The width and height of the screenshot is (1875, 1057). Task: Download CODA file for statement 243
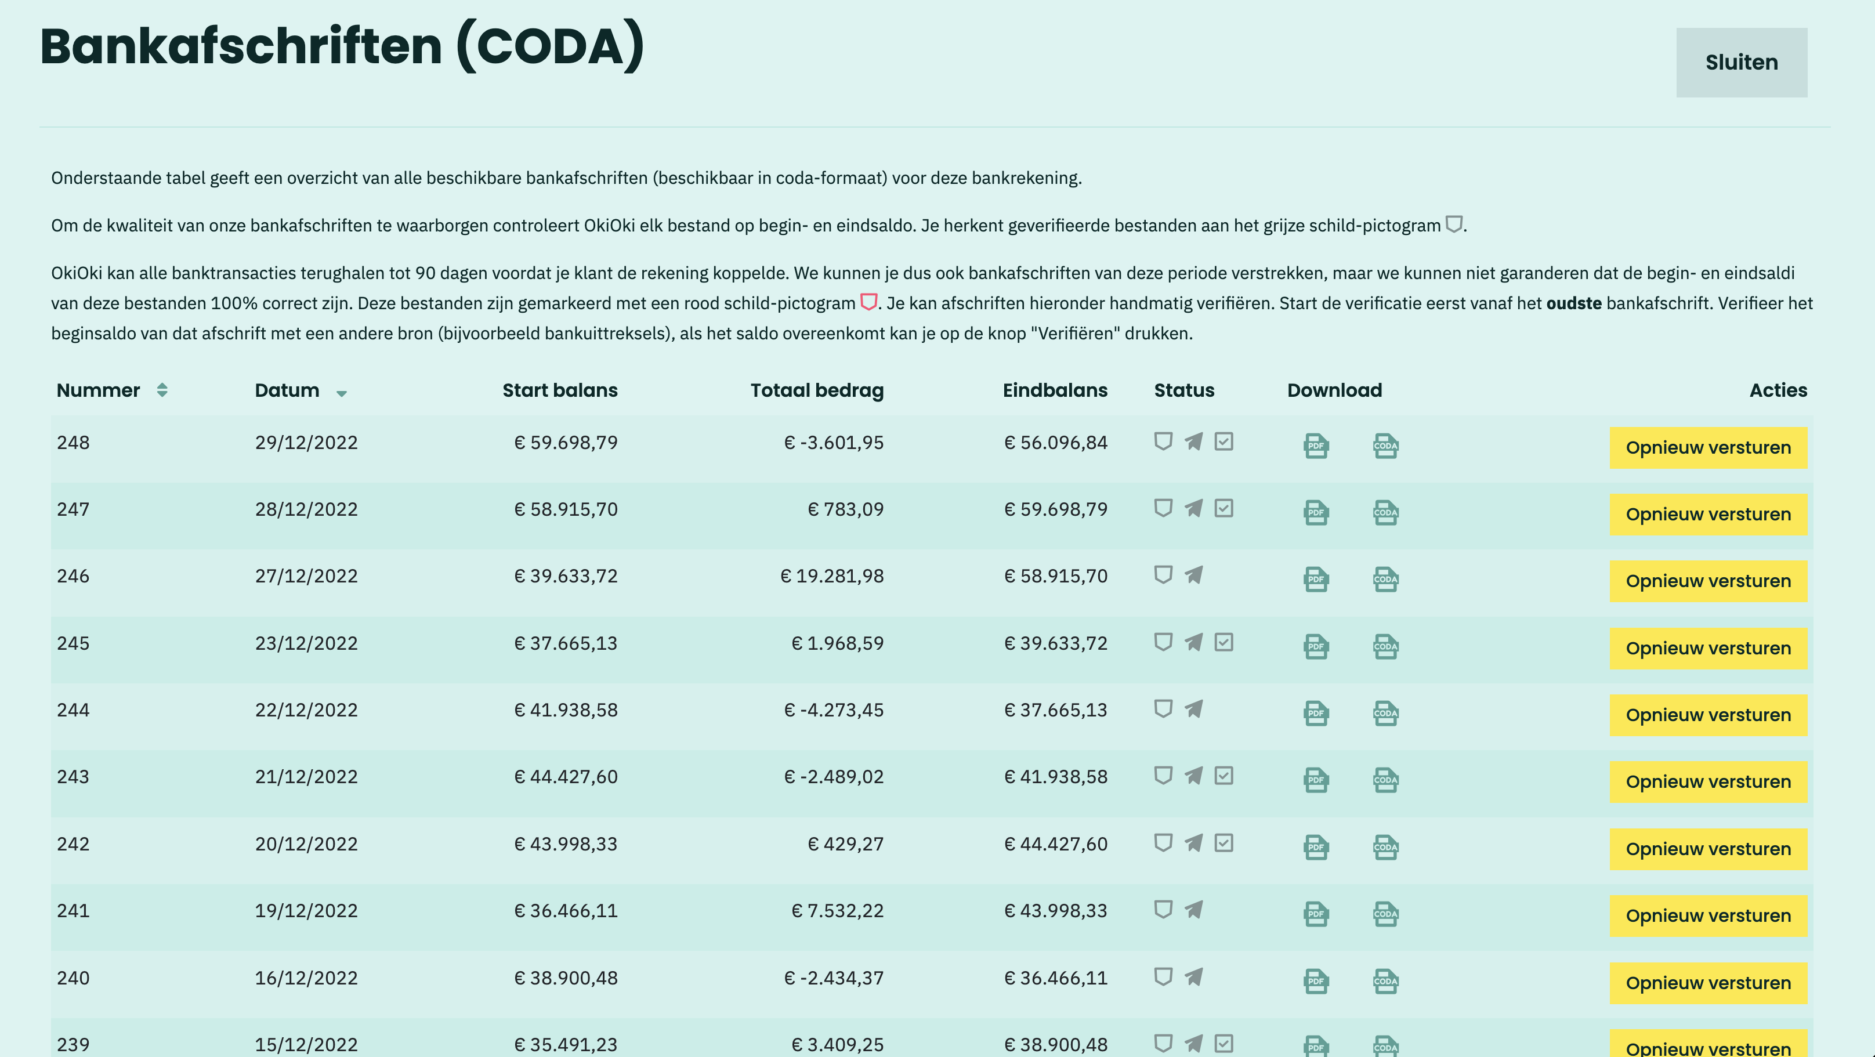coord(1385,780)
